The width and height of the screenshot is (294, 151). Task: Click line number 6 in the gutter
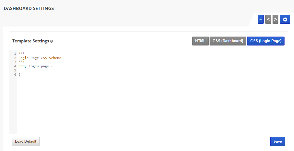pos(15,75)
